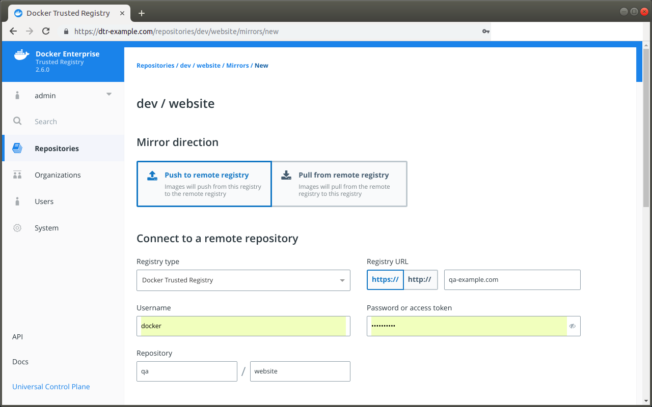Click the Mirrors breadcrumb link

(237, 66)
